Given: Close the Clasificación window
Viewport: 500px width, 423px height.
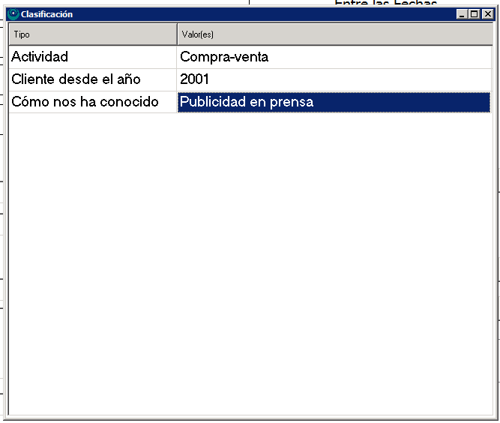Looking at the screenshot, I should pyautogui.click(x=487, y=14).
